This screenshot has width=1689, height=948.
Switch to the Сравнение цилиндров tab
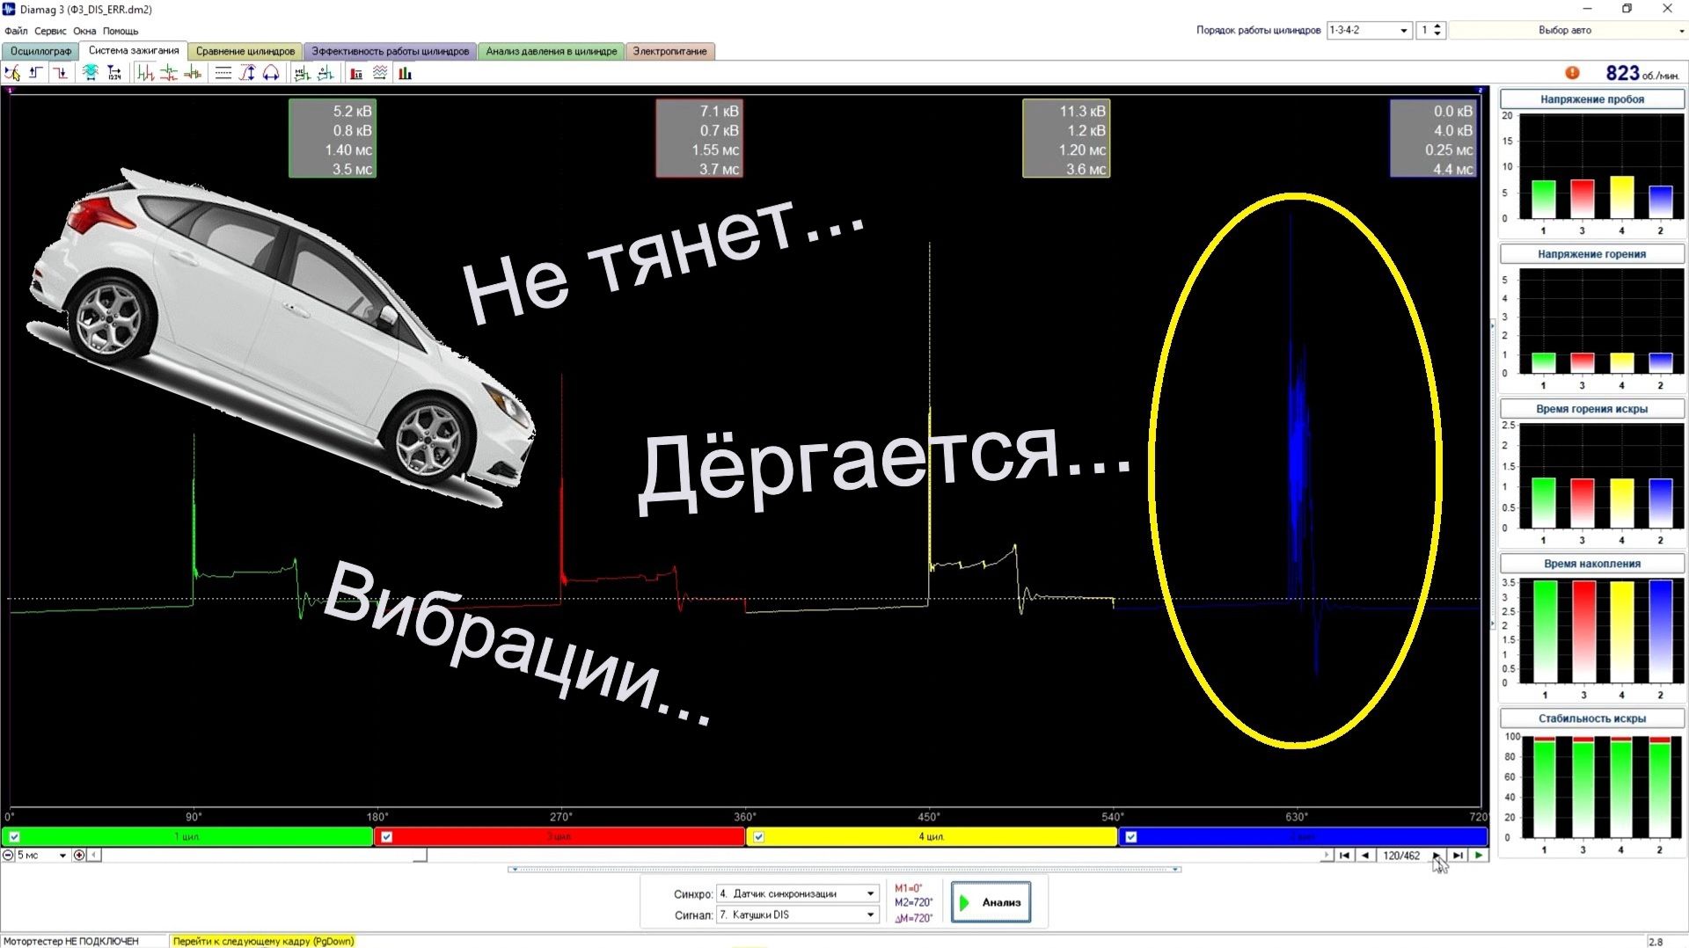pos(245,51)
